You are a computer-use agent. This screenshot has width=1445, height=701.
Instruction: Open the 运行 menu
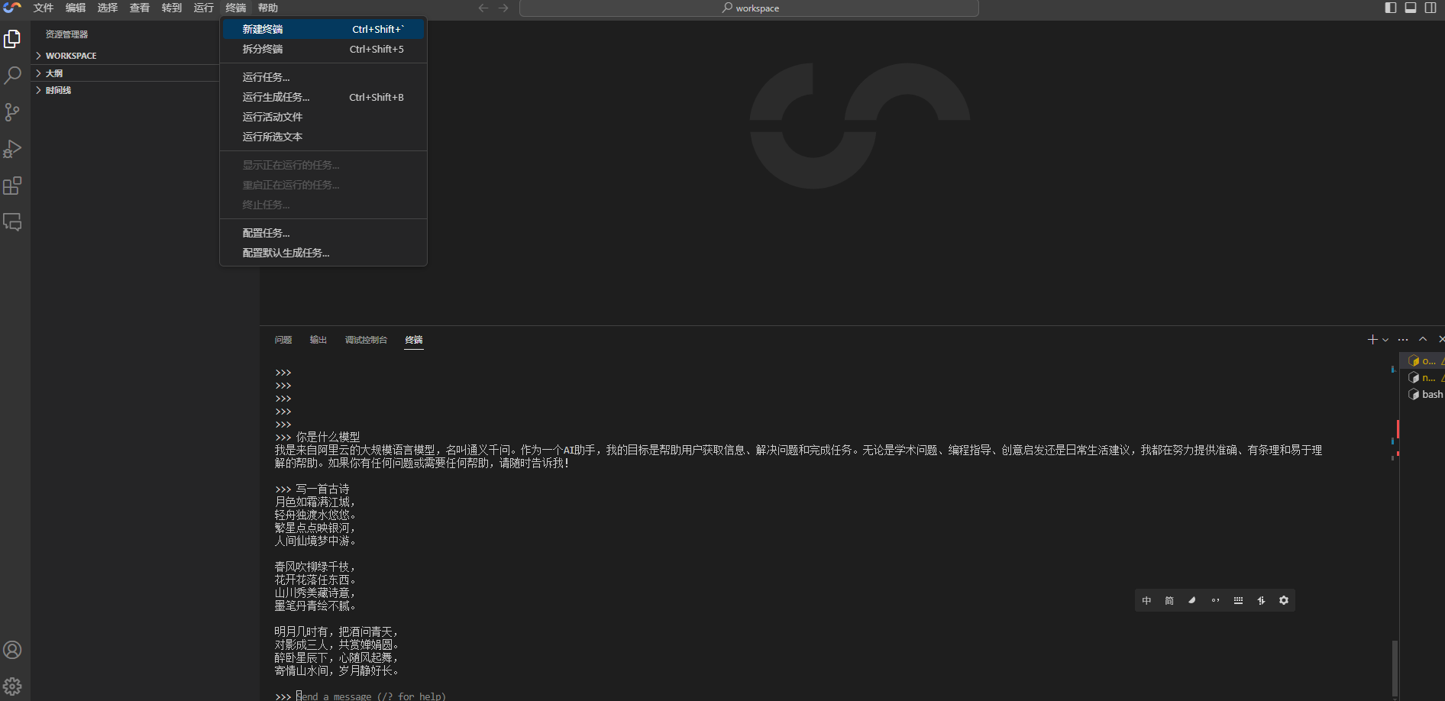[x=204, y=8]
